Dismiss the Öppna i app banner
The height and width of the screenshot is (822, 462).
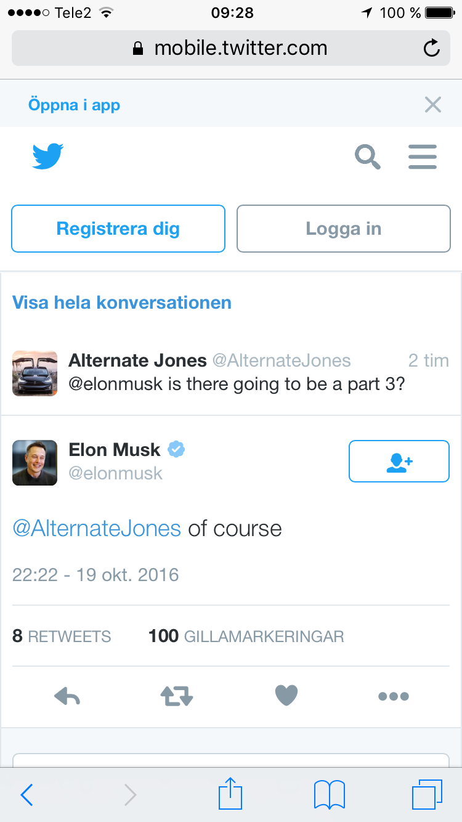433,105
